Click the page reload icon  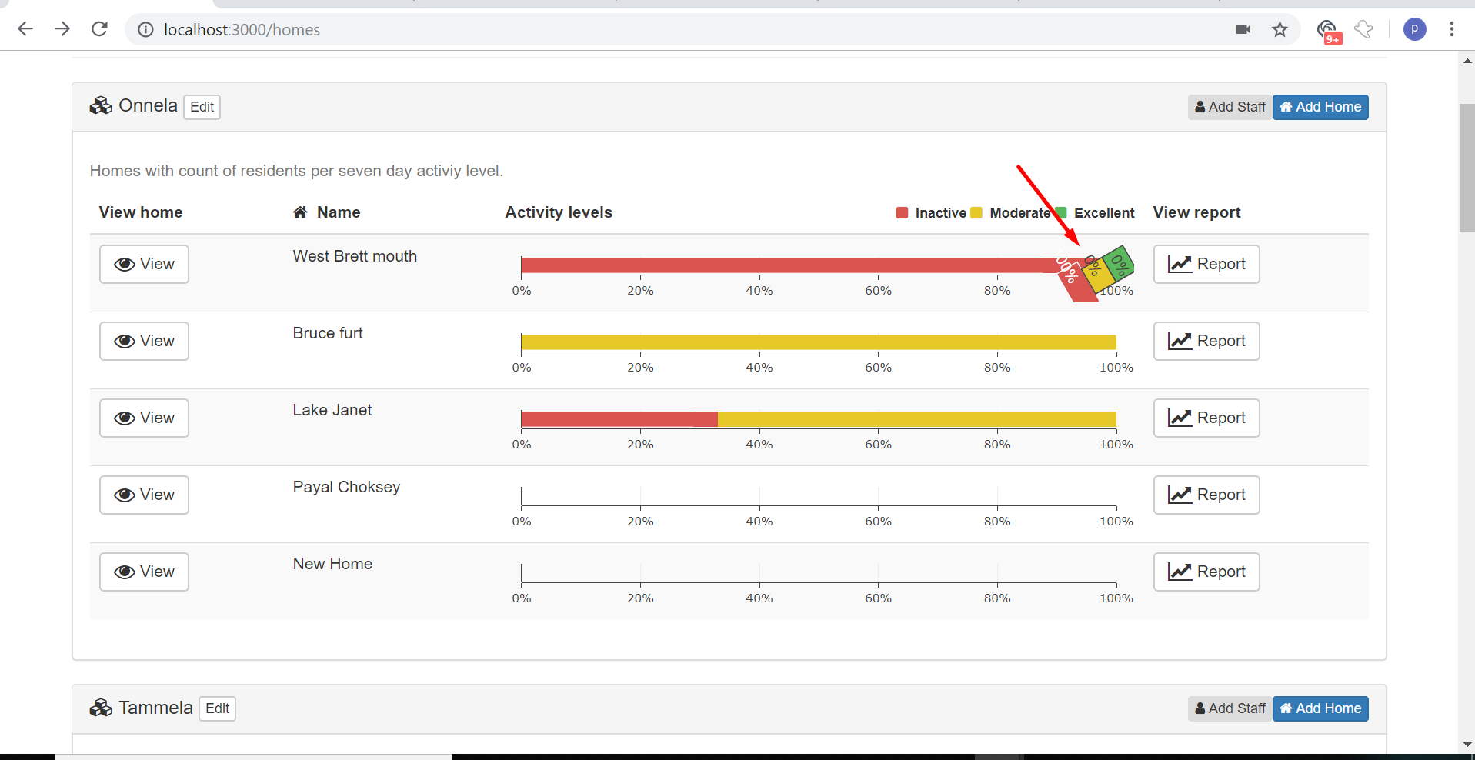coord(99,29)
